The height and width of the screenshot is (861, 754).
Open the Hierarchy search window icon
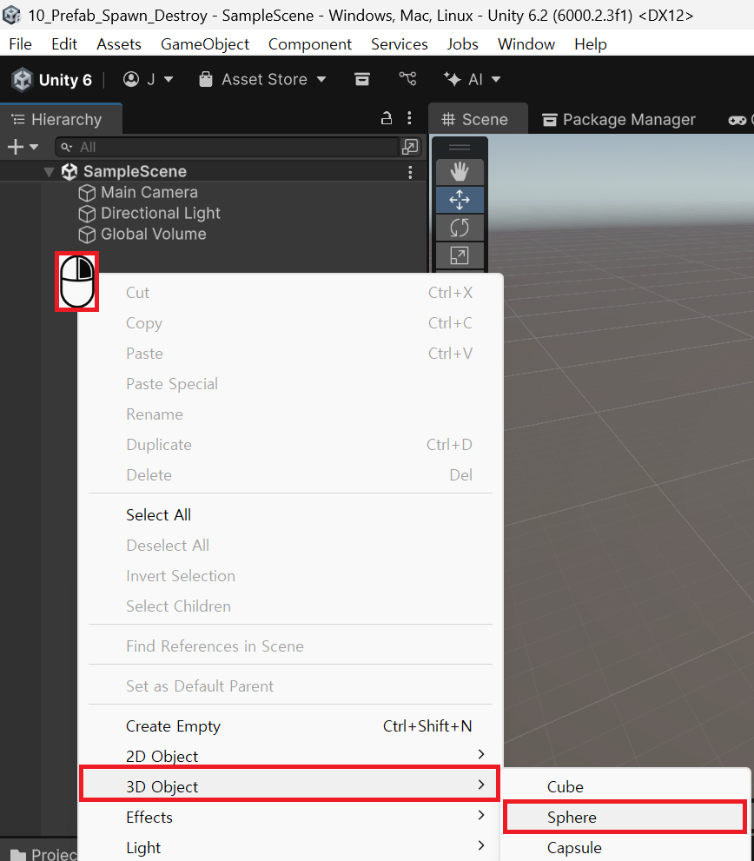pos(410,147)
